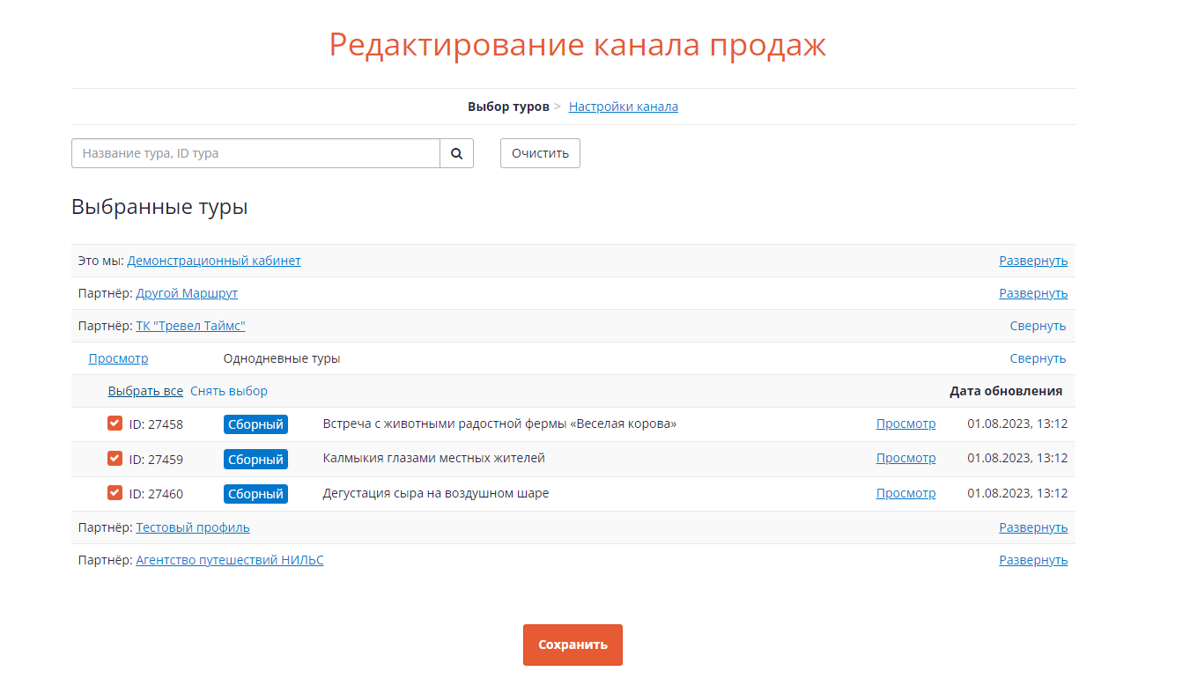Screen dimensions: 1197x678
Task: Expand the Тестовый профиль partner via Развернуть
Action: (1033, 527)
